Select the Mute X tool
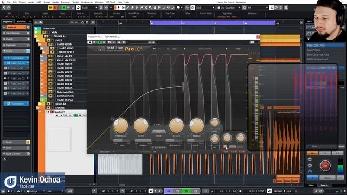347x195 pixels. coord(146,8)
